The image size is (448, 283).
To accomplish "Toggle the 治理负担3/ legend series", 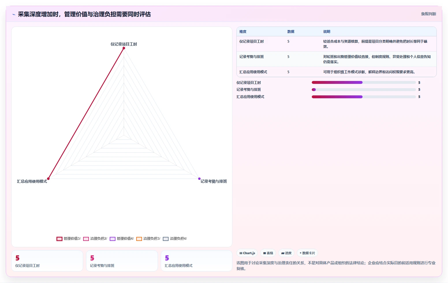I will [x=148, y=239].
